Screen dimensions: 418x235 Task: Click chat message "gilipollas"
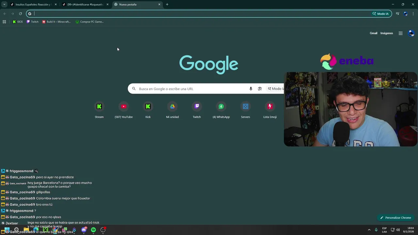click(x=43, y=192)
